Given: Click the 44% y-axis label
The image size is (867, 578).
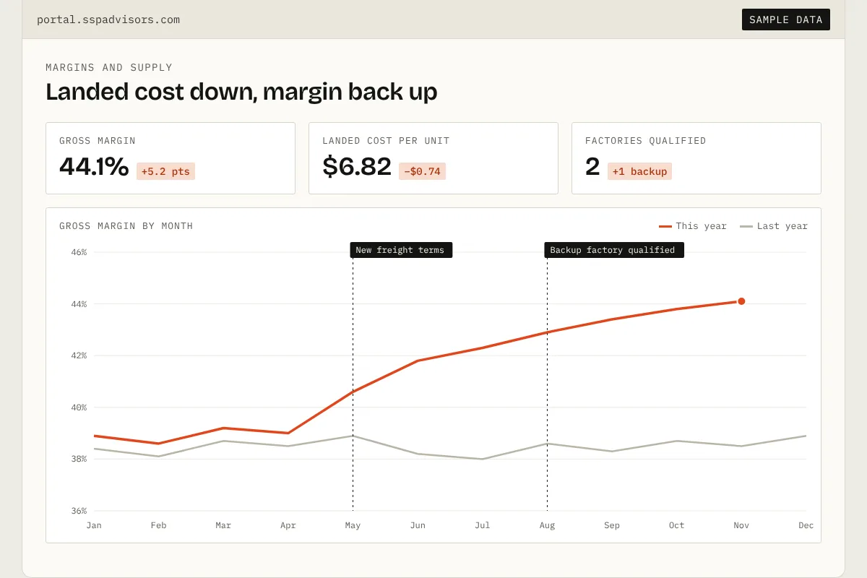Looking at the screenshot, I should pyautogui.click(x=79, y=304).
